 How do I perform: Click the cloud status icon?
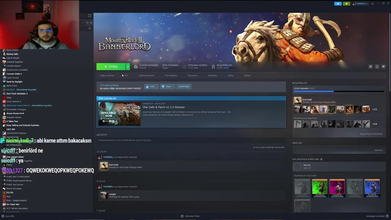(136, 66)
